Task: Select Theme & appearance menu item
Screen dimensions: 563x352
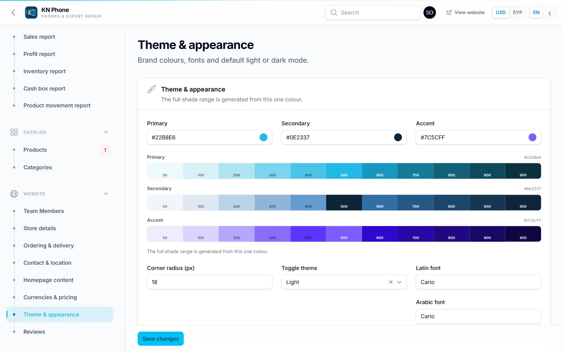Action: click(x=59, y=315)
